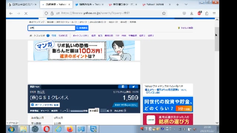The image size is (237, 133).
Task: Open the ポートフォリオ1 link
Action: (81, 35)
